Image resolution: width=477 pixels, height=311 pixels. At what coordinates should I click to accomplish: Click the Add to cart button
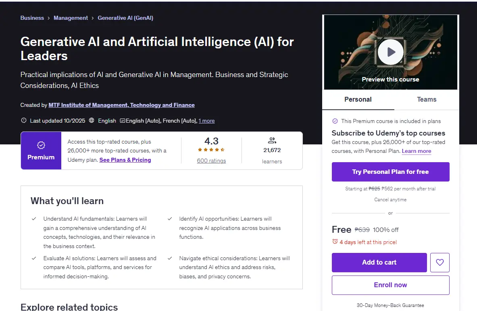click(379, 262)
